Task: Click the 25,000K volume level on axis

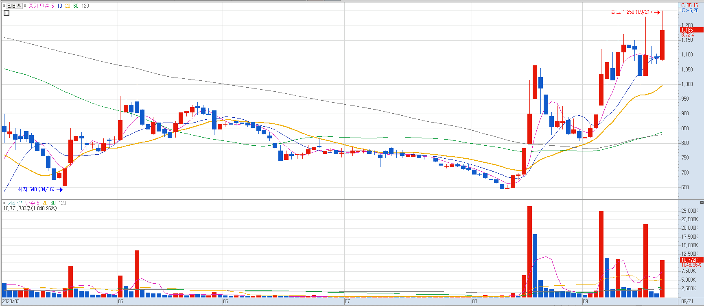Action: [690, 211]
